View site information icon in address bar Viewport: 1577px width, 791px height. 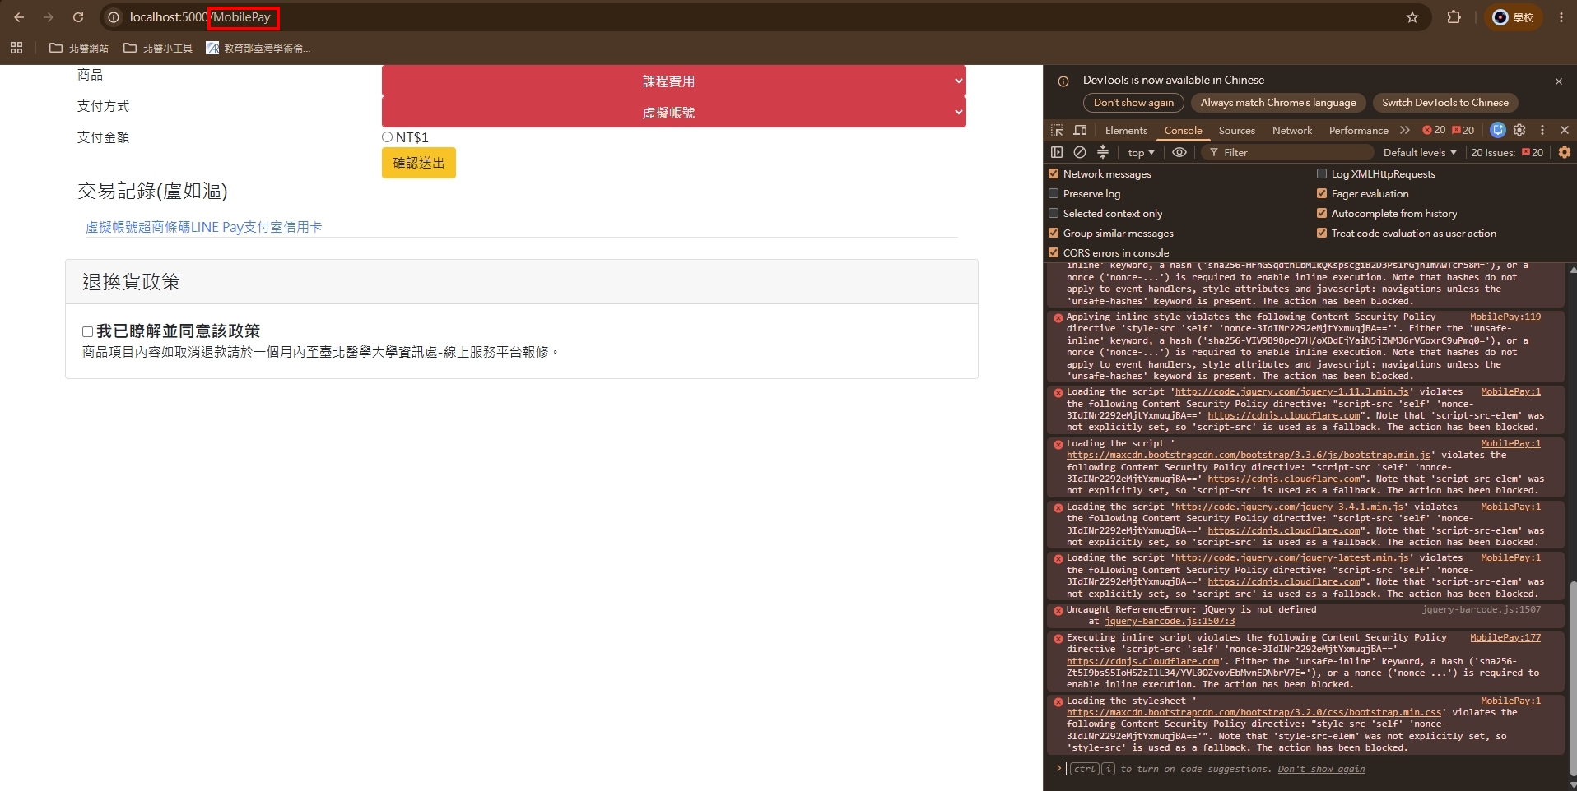pyautogui.click(x=114, y=17)
